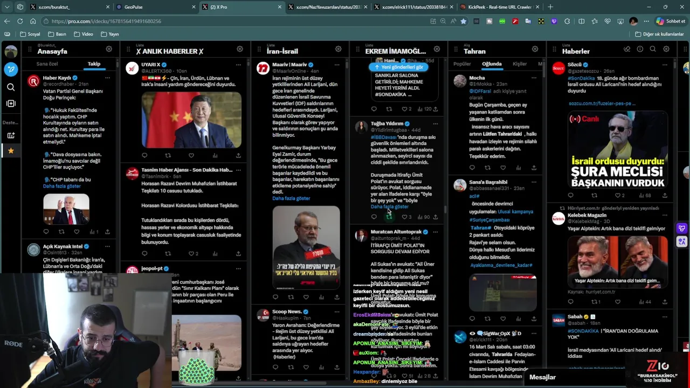
Task: Switch to the Takip tab
Action: [x=94, y=64]
